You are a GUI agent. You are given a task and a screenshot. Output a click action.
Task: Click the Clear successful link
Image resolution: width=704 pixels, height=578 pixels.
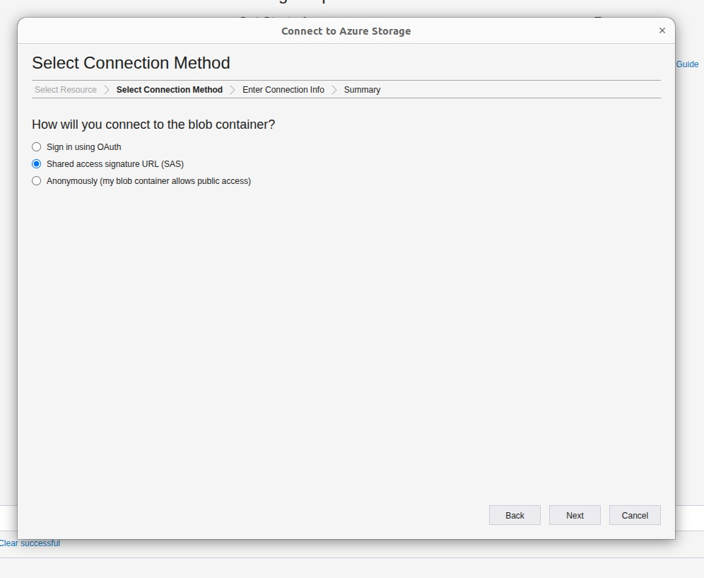click(30, 543)
